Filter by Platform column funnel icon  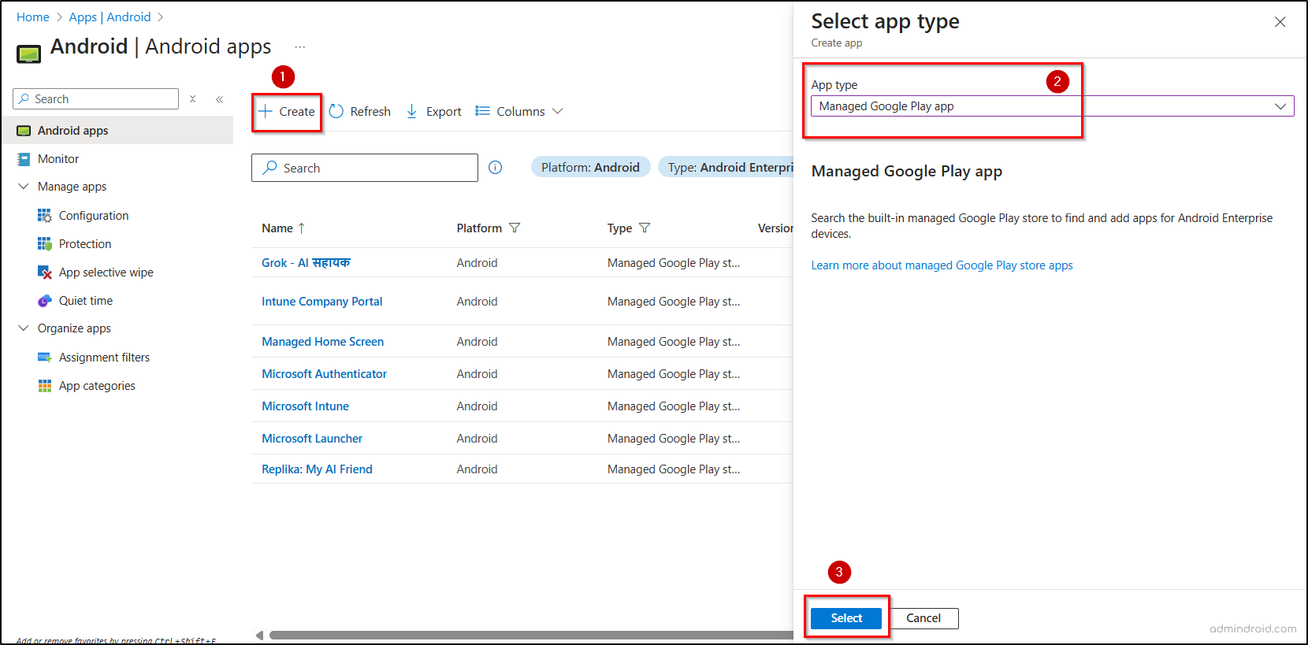point(515,228)
